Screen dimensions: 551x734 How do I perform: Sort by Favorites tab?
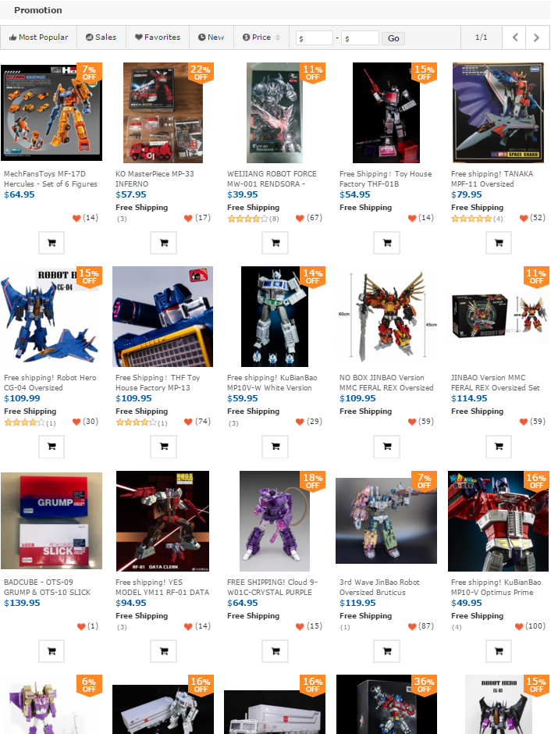(158, 37)
